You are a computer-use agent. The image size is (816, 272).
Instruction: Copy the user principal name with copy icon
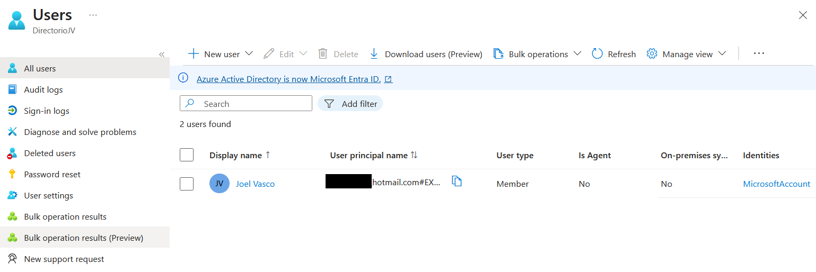click(x=457, y=182)
